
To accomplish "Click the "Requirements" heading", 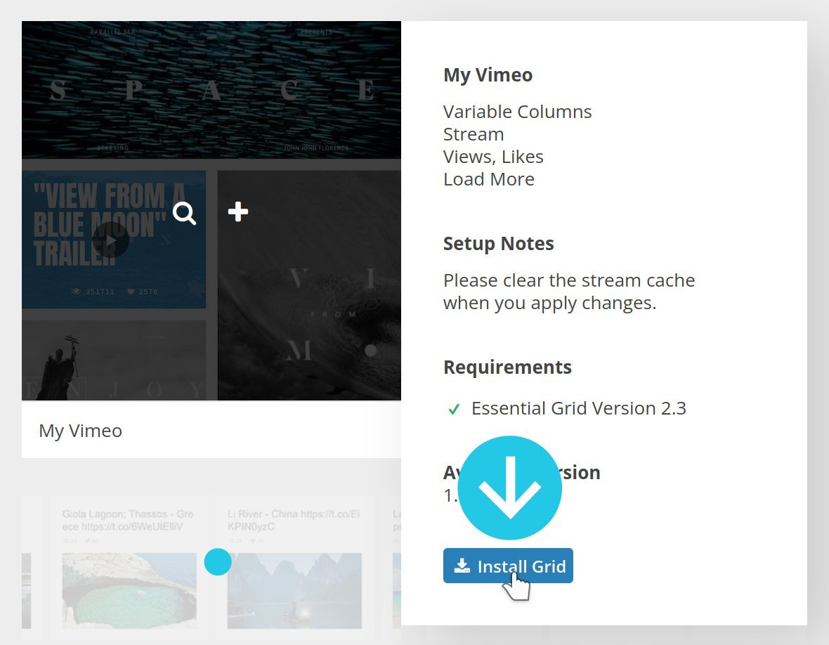I will (x=507, y=367).
